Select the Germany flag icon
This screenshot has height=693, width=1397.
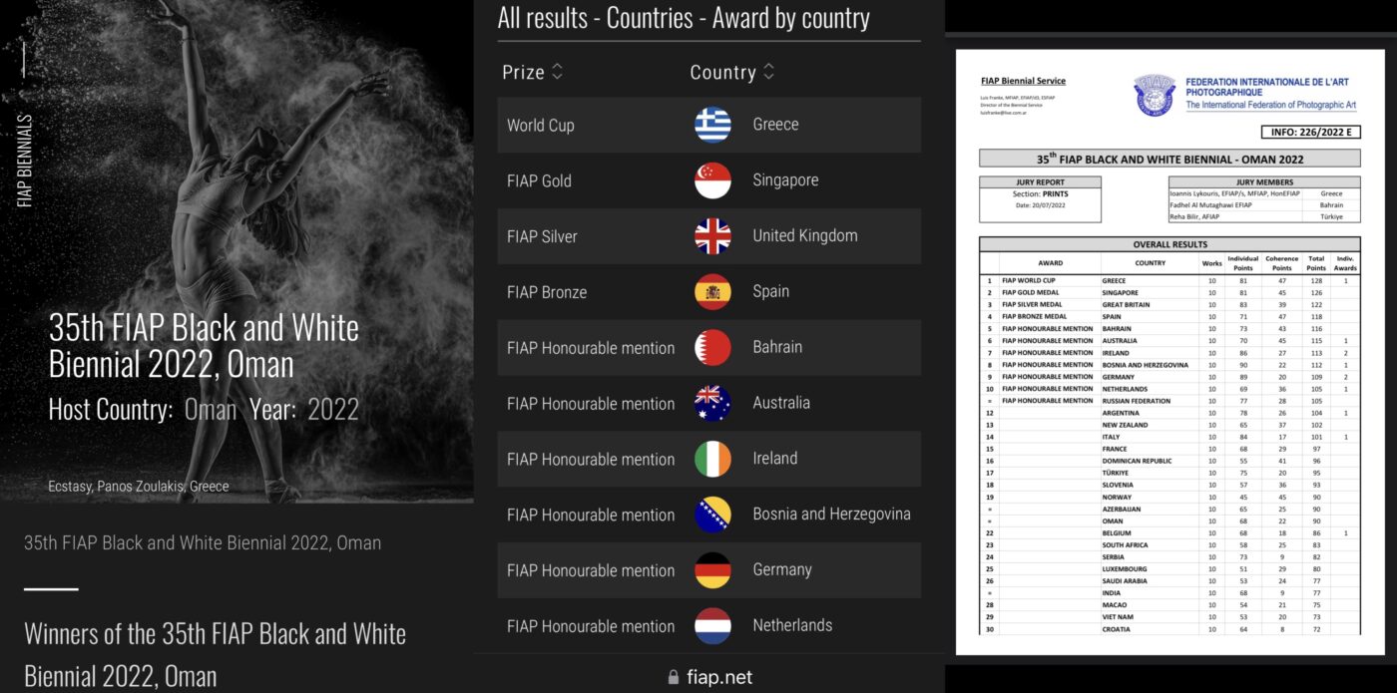pos(712,570)
